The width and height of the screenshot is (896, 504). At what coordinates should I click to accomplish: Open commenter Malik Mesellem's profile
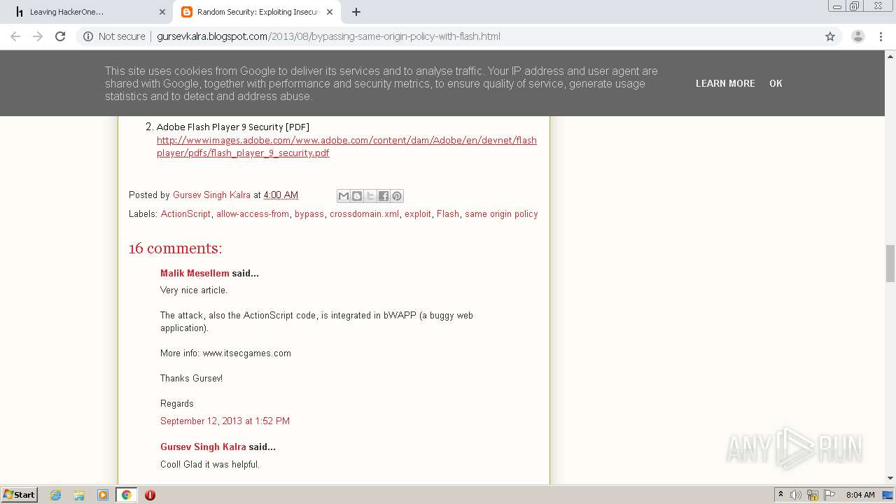click(x=195, y=274)
